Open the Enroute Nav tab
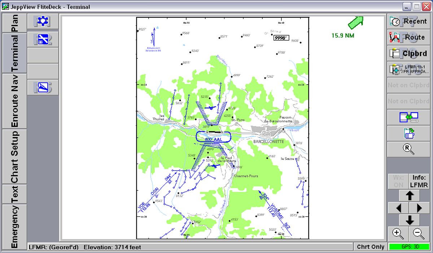This screenshot has height=253, width=433. 14,101
